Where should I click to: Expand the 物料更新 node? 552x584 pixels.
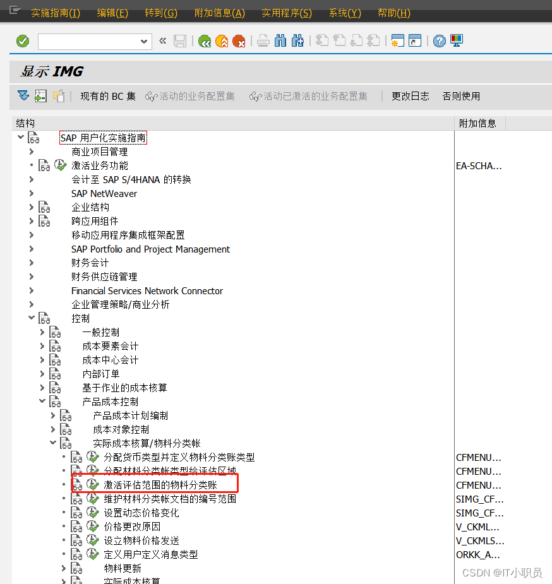[64, 568]
